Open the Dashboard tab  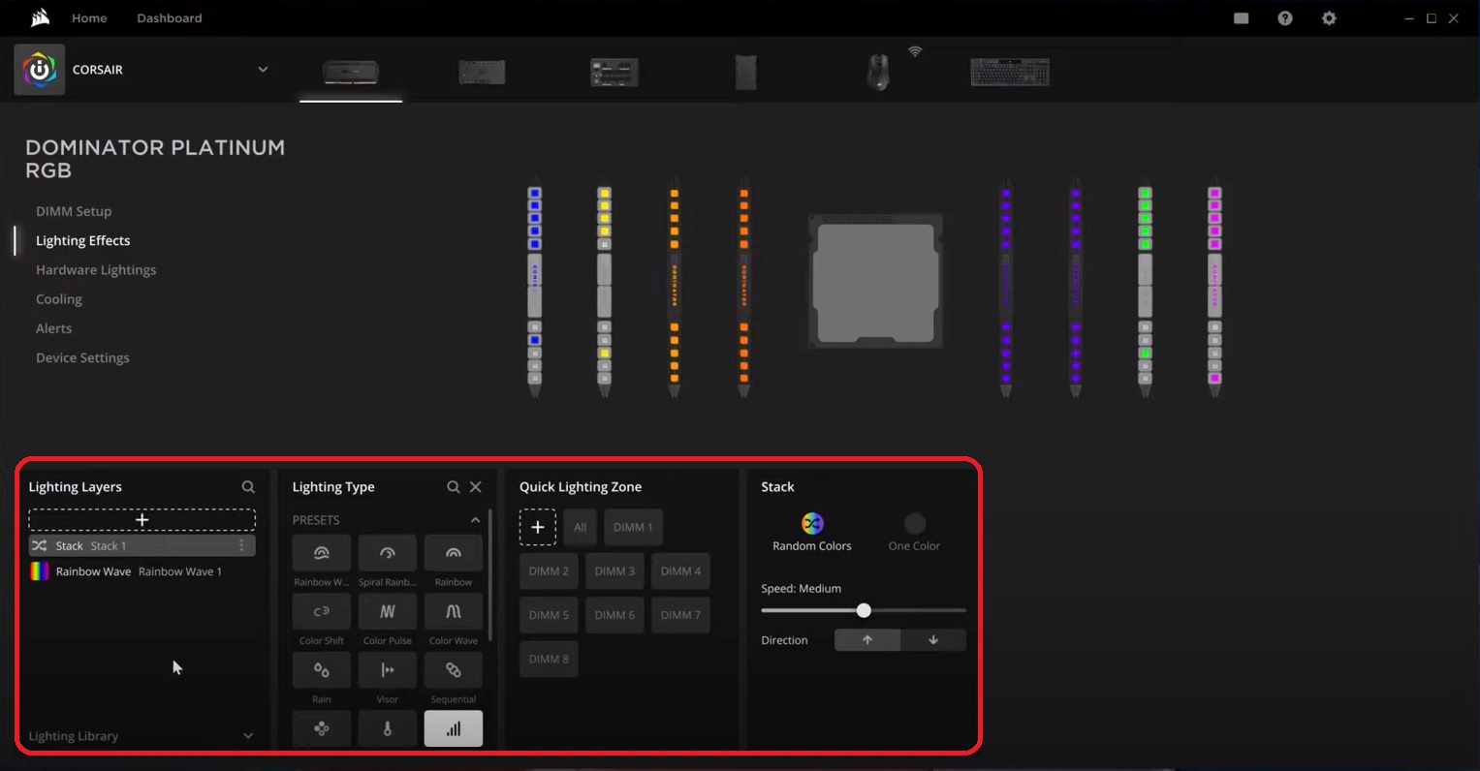click(x=170, y=18)
